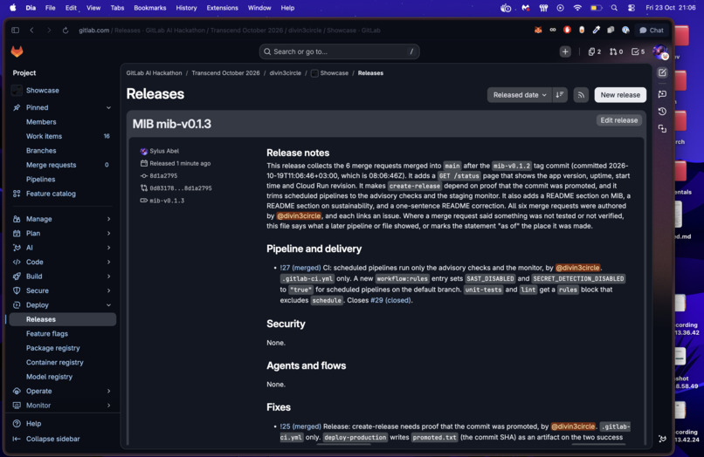This screenshot has height=457, width=704.
Task: Collapse the Pinned section
Action: [108, 107]
